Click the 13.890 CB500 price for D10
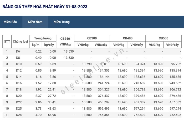The width and height of the screenshot is (184, 121). pos(158,64)
